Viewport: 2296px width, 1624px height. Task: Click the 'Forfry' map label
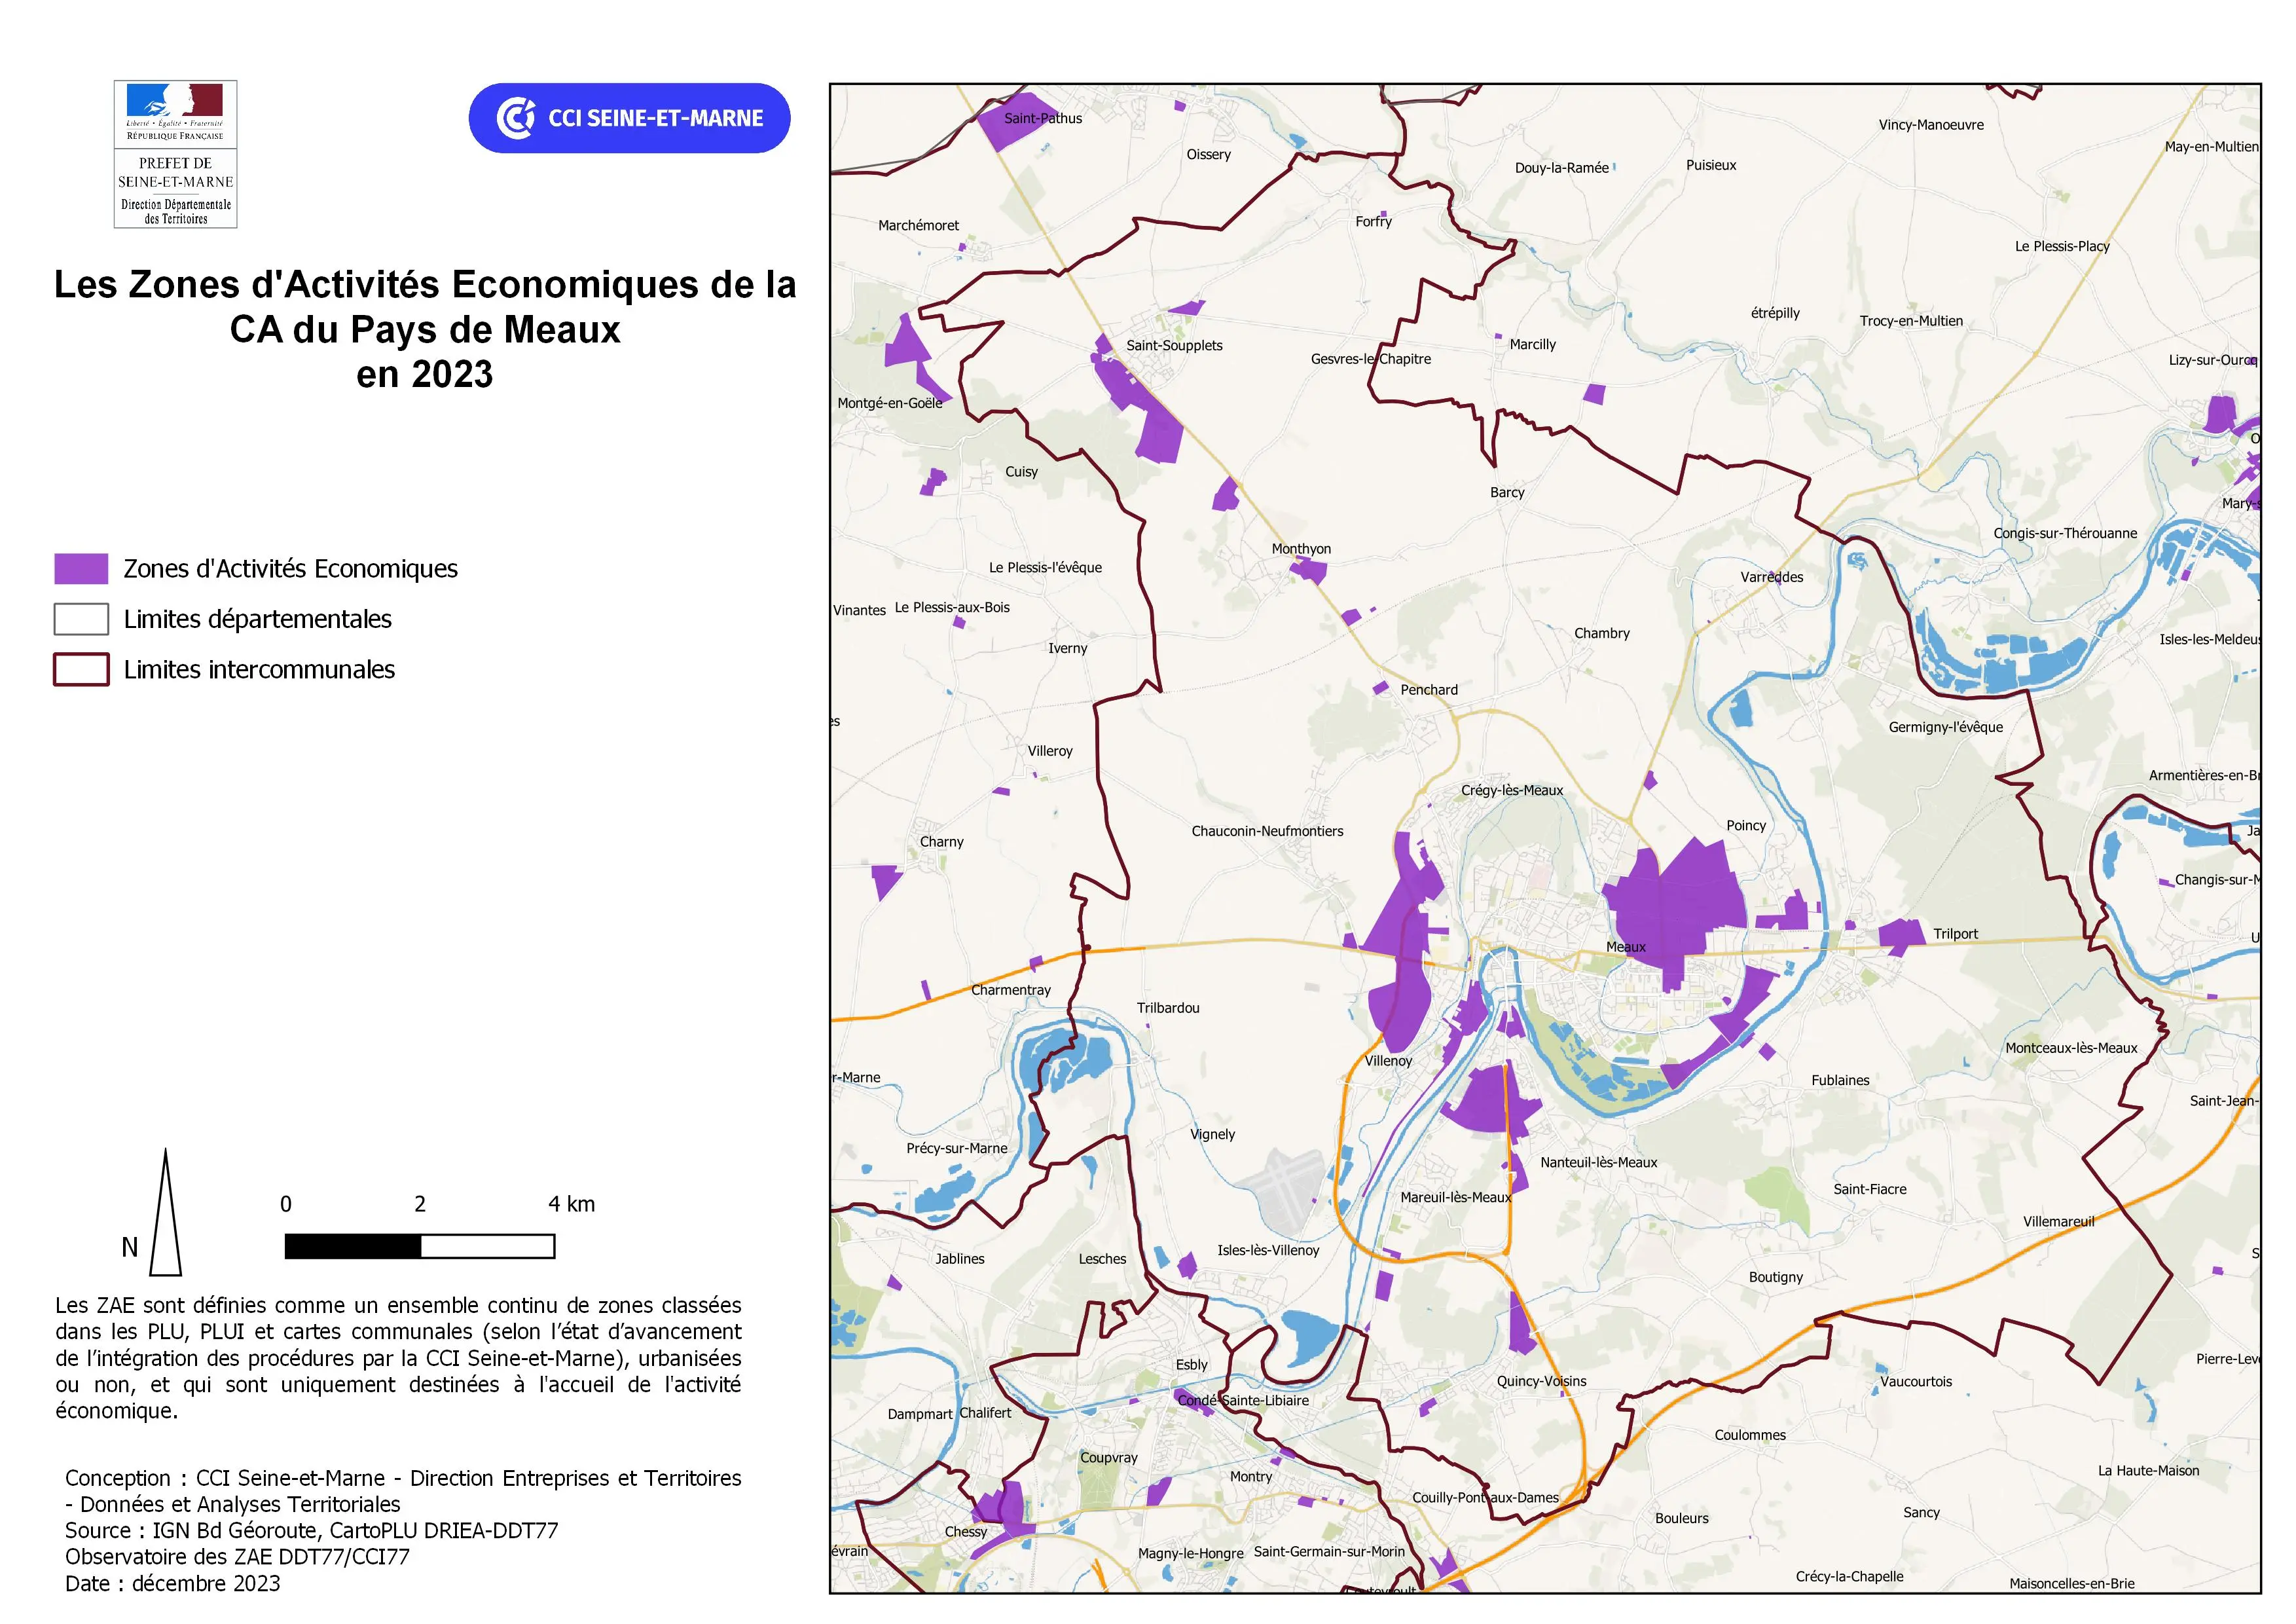[x=1373, y=222]
